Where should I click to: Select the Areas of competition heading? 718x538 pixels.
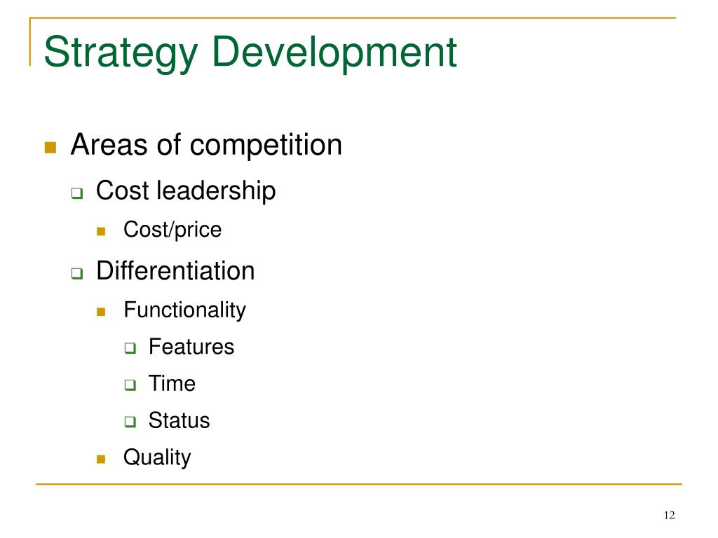207,145
